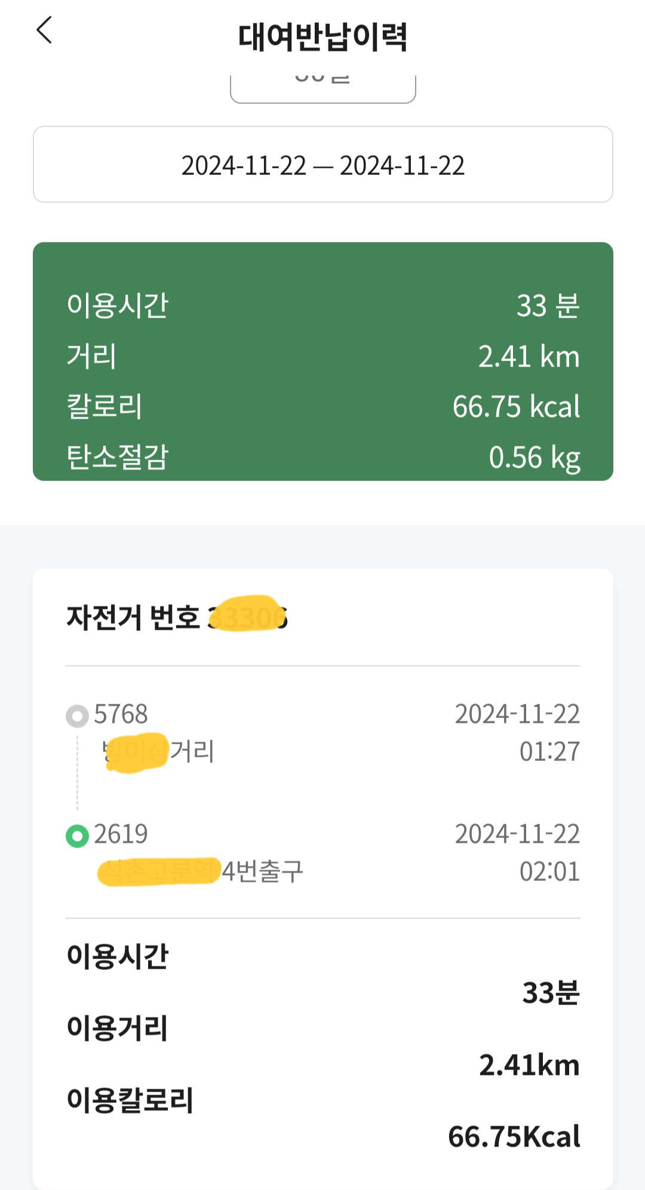Select the 탄소절감 0.56 kg row

click(x=322, y=457)
